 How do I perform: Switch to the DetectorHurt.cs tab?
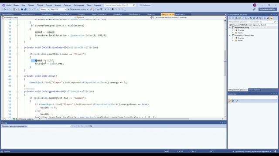click(x=8, y=14)
